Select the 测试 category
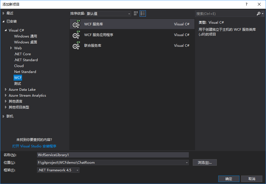 click(x=18, y=84)
